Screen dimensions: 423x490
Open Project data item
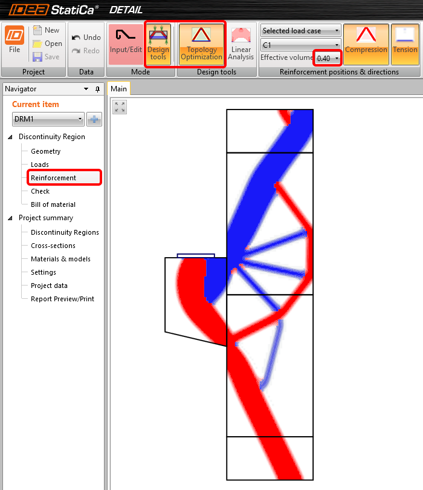point(49,286)
